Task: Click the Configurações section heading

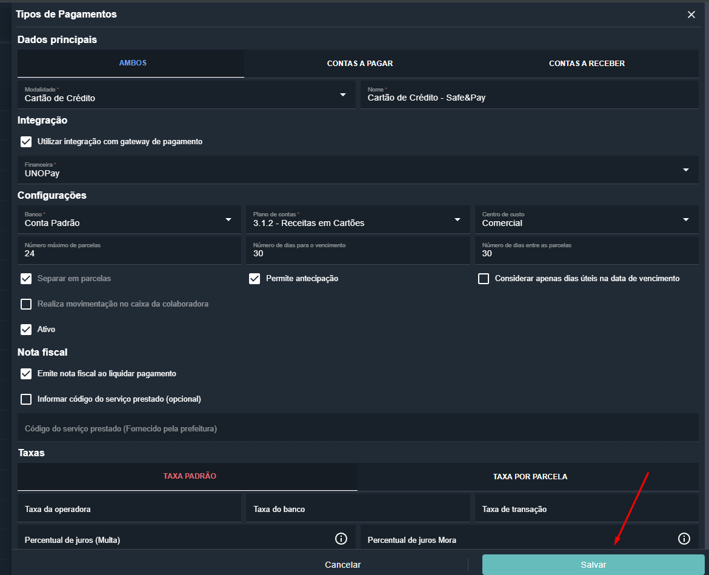Action: click(52, 195)
